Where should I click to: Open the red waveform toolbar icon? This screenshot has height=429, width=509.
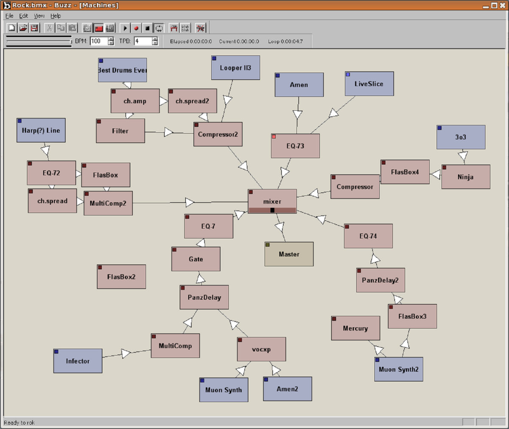coord(200,28)
